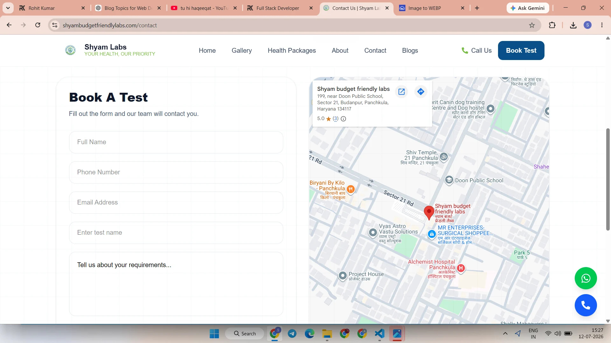Click the Call Us phone link
Image resolution: width=611 pixels, height=343 pixels.
(x=476, y=50)
